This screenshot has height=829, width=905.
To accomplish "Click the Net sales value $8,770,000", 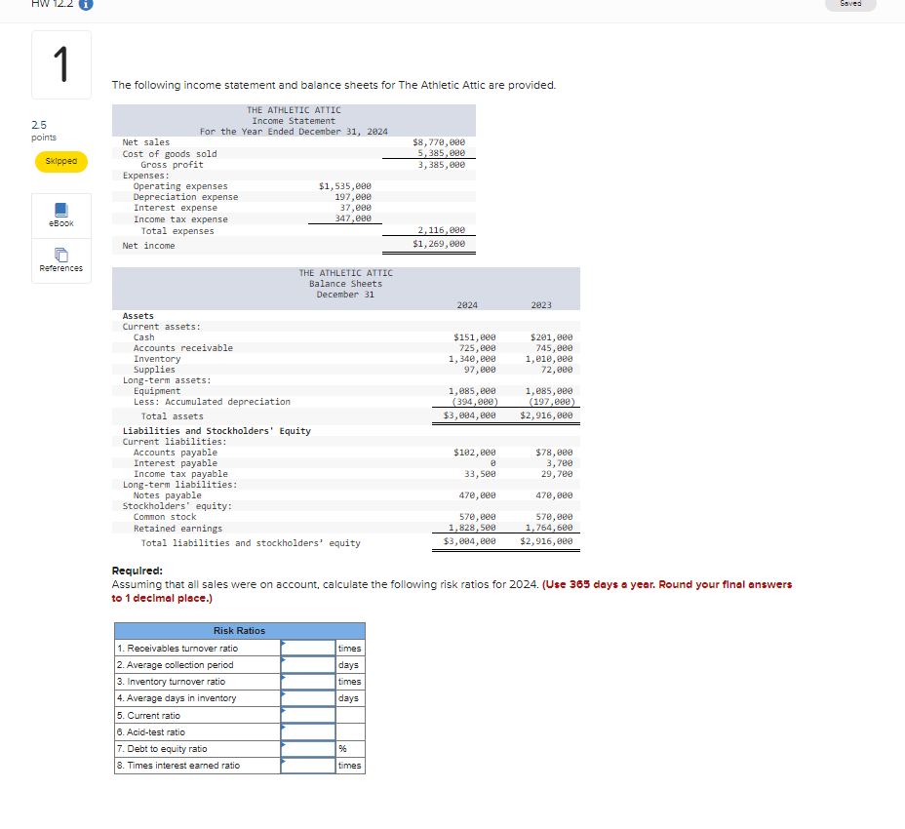I will [439, 142].
